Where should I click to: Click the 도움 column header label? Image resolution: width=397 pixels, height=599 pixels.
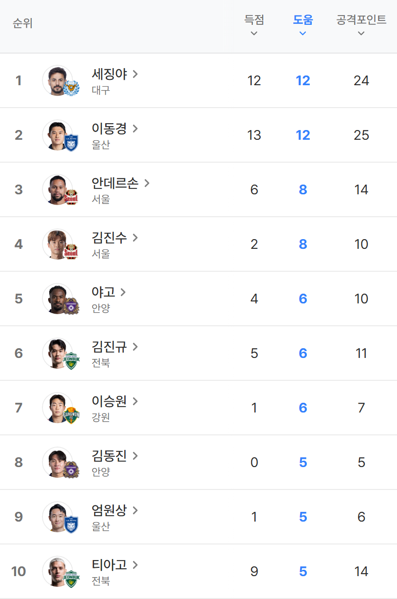click(x=302, y=20)
